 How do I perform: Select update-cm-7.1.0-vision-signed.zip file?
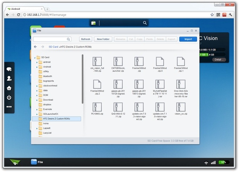click(160, 111)
